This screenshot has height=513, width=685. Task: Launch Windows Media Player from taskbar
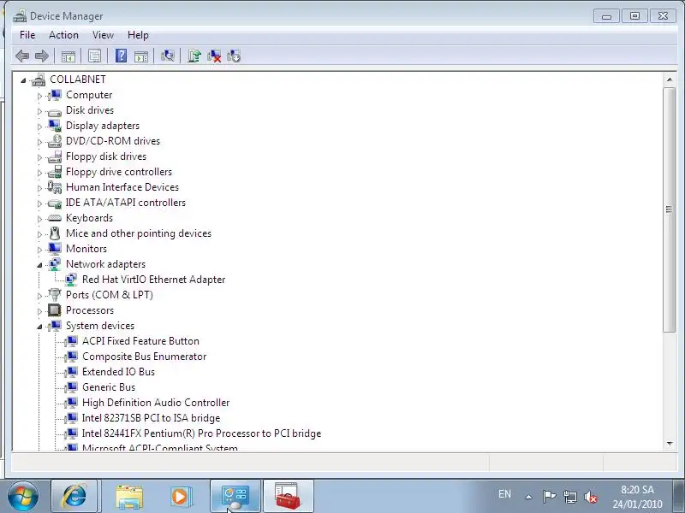point(180,497)
